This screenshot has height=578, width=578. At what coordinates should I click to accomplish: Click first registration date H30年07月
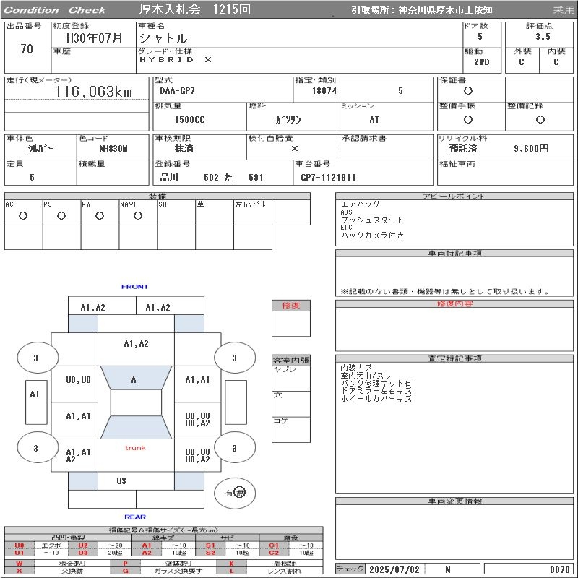pyautogui.click(x=95, y=38)
